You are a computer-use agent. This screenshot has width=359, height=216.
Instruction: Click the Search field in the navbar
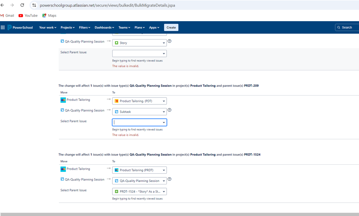click(347, 27)
